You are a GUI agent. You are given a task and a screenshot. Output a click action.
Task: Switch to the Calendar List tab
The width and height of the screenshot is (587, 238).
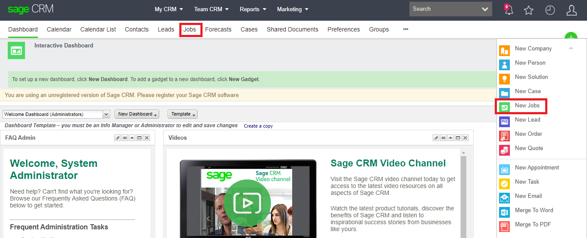98,29
